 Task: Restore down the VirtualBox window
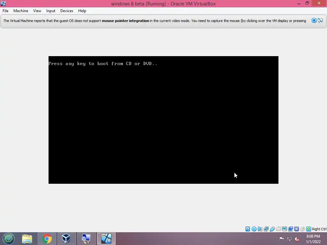coord(307,3)
